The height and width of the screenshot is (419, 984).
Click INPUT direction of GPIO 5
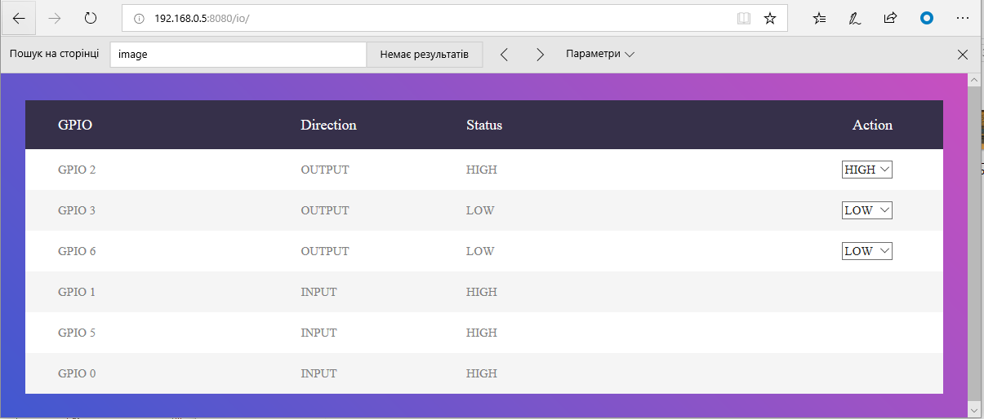[x=318, y=333]
